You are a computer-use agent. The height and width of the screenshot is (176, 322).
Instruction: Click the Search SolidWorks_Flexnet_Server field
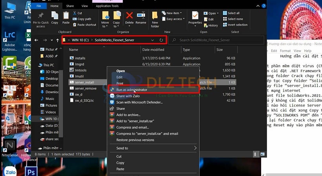(x=216, y=40)
